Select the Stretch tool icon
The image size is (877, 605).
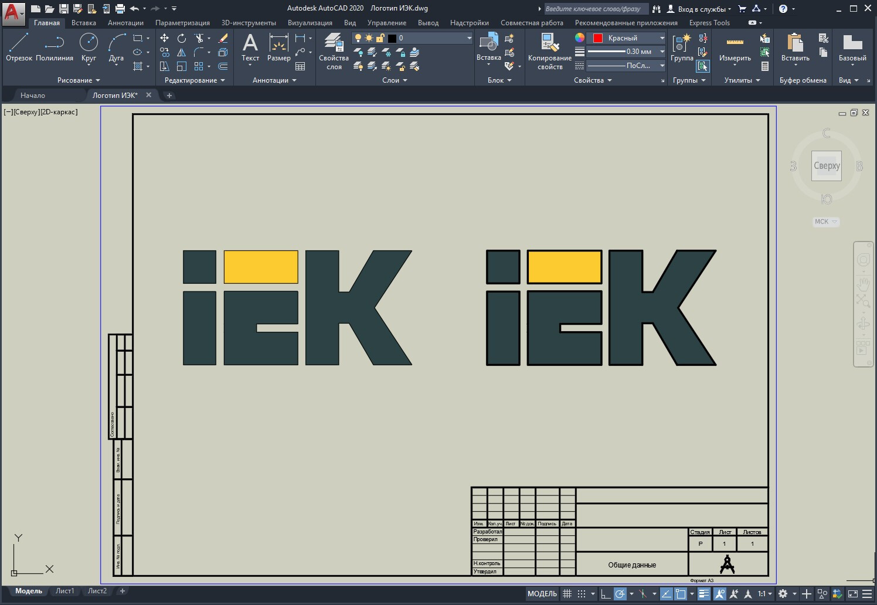[x=164, y=66]
